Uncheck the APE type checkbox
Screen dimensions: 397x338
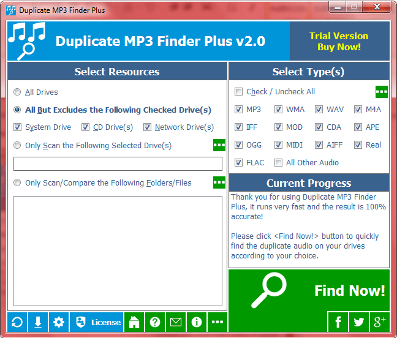click(358, 127)
